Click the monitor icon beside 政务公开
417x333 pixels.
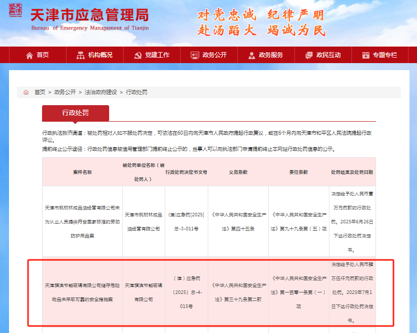point(195,55)
